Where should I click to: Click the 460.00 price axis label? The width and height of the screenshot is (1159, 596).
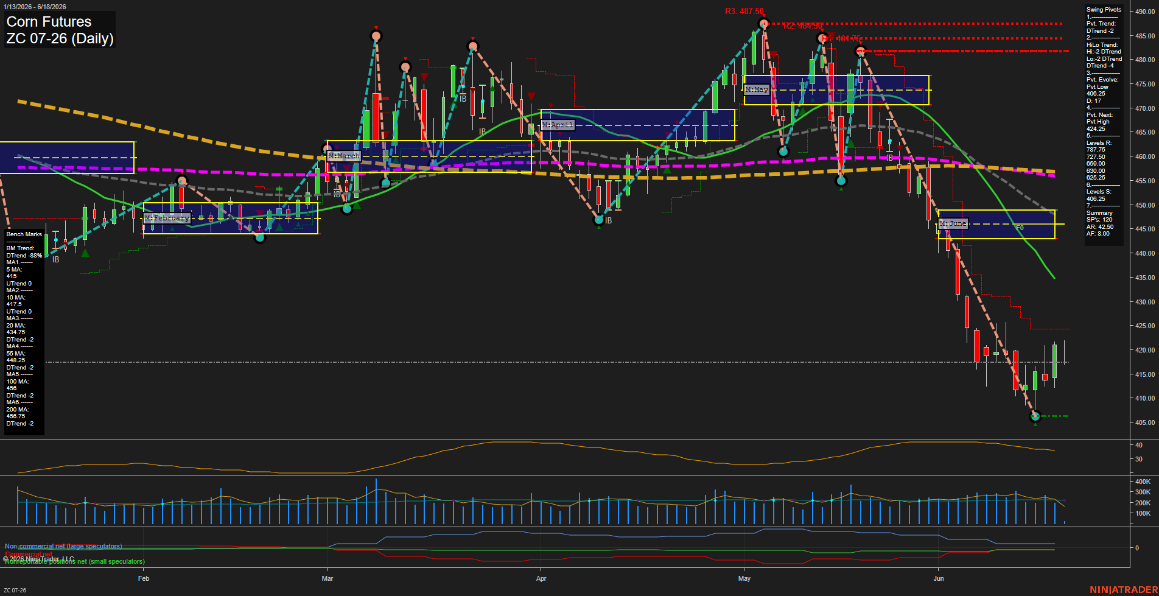pyautogui.click(x=1145, y=156)
